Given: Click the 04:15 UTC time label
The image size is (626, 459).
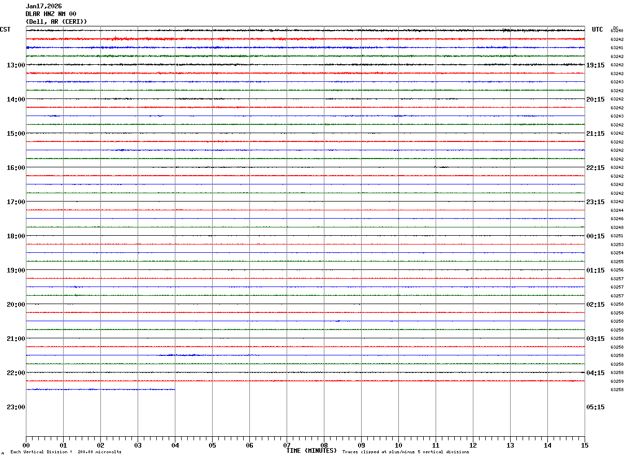Looking at the screenshot, I should click(595, 373).
